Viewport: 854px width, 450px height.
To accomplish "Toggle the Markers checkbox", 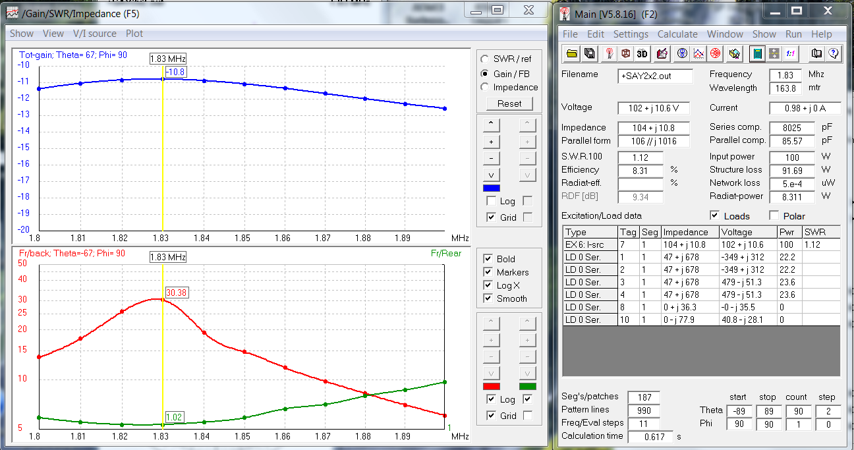I will 488,272.
